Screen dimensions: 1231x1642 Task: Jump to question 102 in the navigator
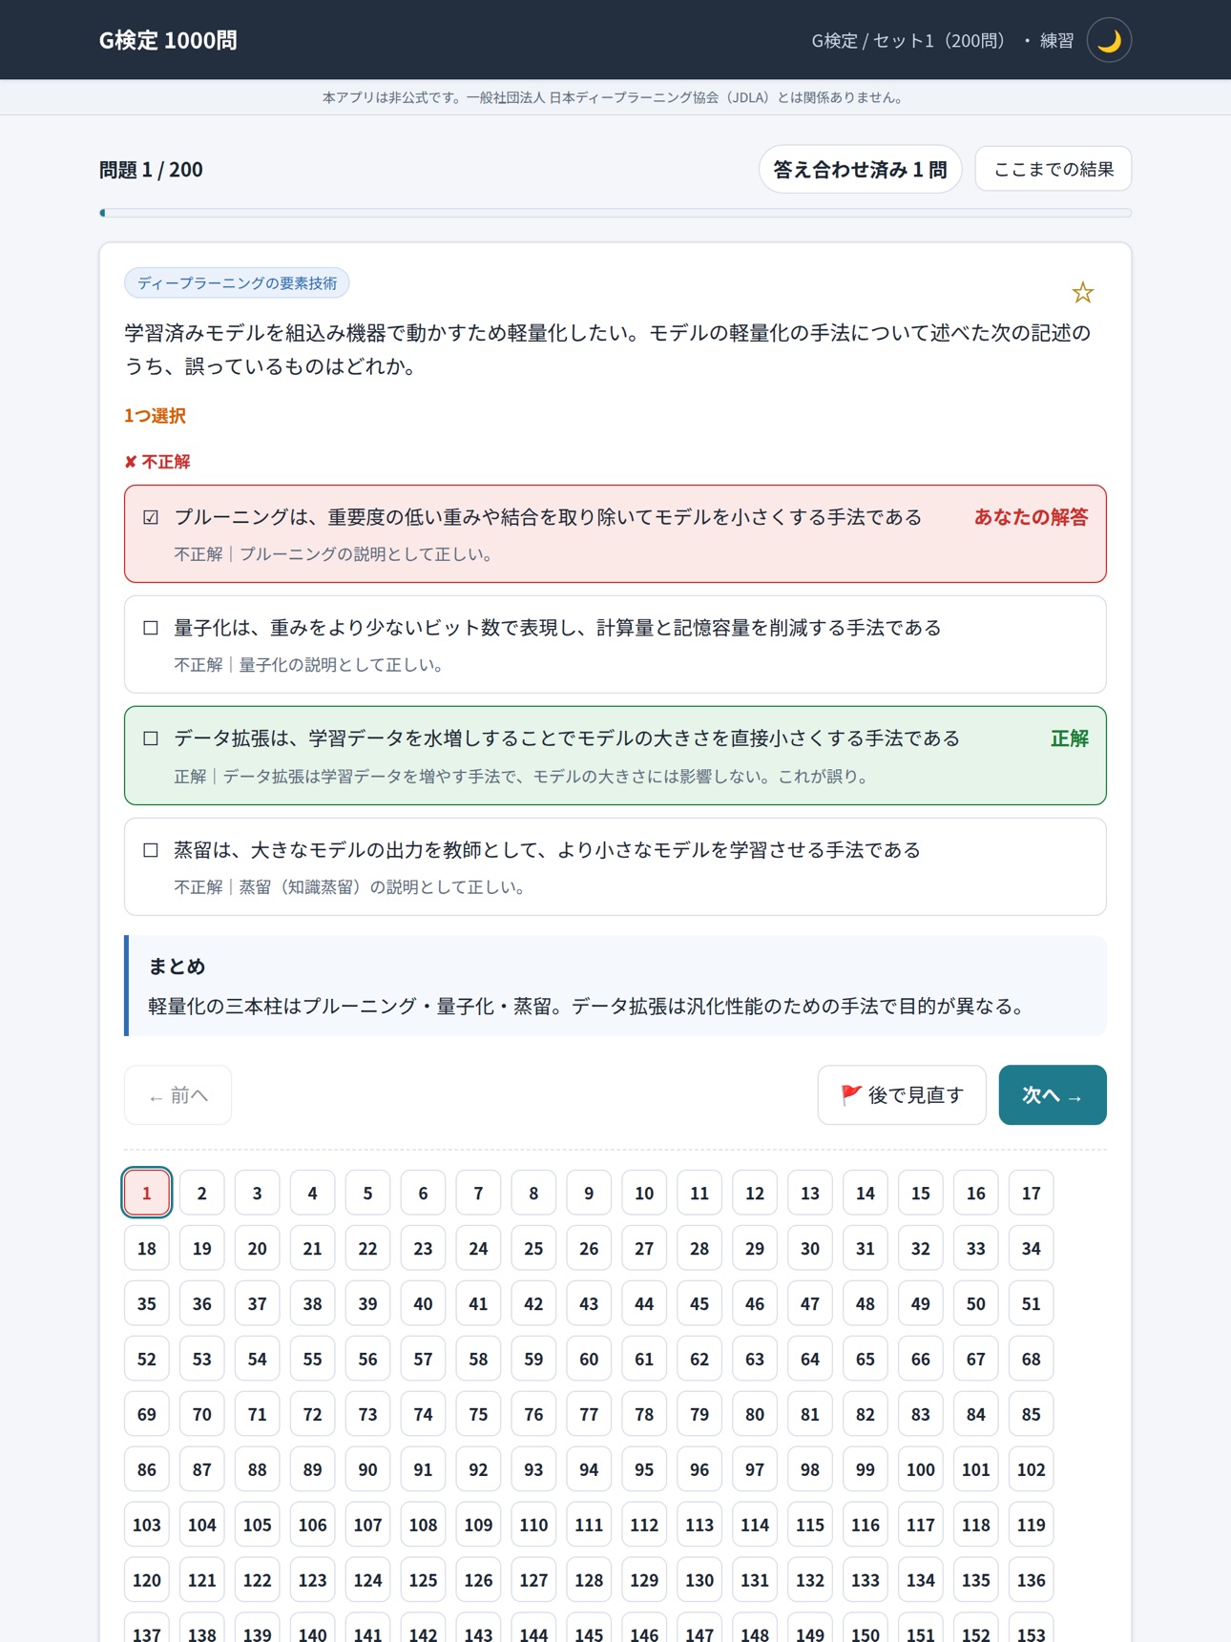1032,1469
